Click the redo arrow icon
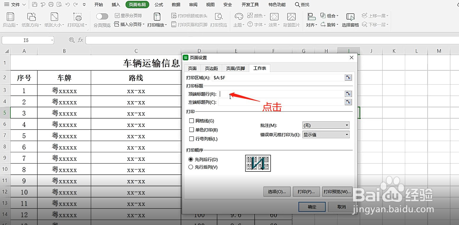The width and height of the screenshot is (459, 225). pos(76,4)
